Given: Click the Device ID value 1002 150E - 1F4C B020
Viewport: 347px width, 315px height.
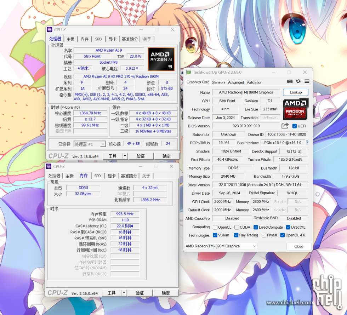Looking at the screenshot, I should coord(286,134).
